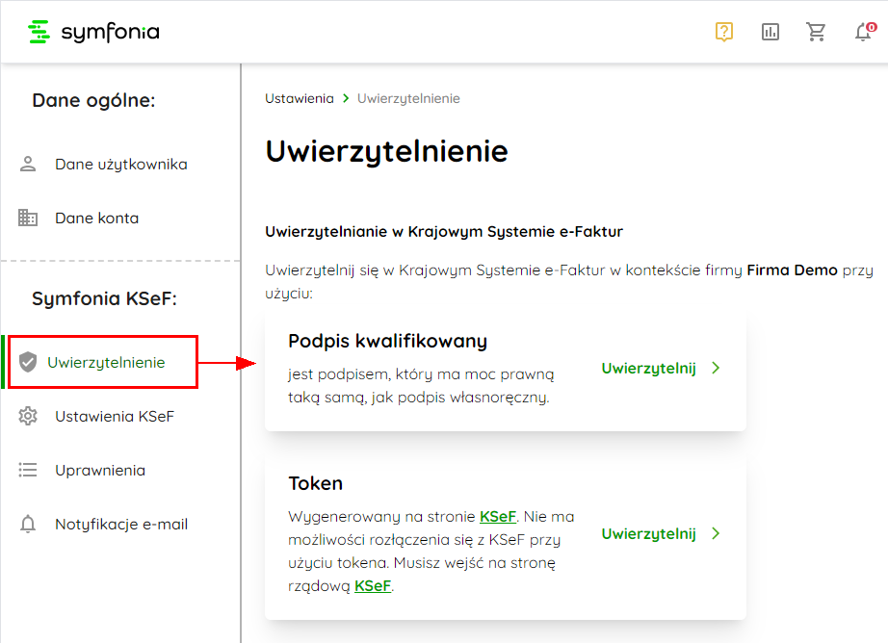Click the bell icon beside Notyfikacje e-mail
888x643 pixels.
[x=28, y=525]
